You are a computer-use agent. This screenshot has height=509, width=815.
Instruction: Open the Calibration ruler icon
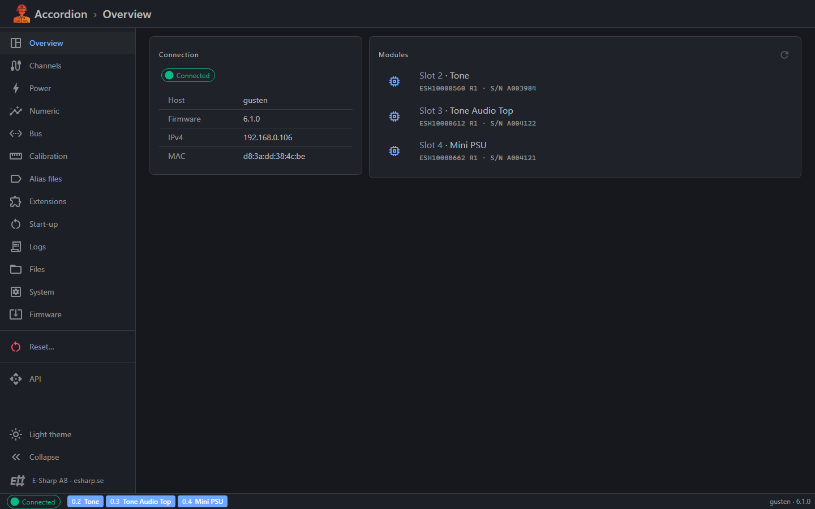(x=16, y=156)
